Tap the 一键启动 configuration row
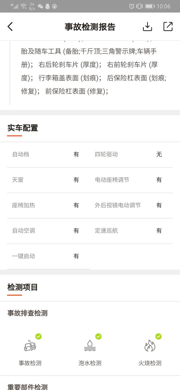This screenshot has width=180, height=390. (x=46, y=256)
